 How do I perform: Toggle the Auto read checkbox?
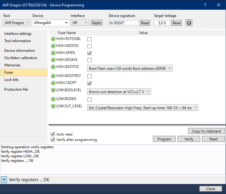pos(53,134)
